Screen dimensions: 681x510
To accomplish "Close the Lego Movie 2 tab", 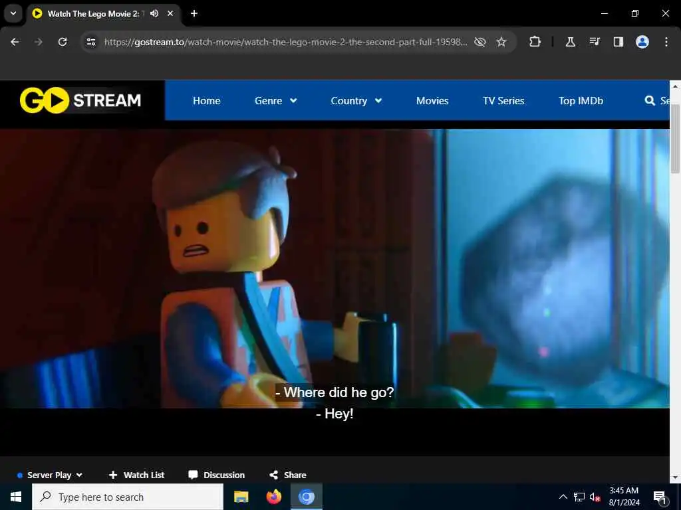I will coord(170,13).
